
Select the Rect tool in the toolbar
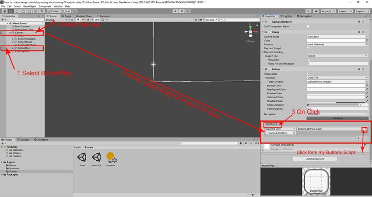[x=29, y=11]
